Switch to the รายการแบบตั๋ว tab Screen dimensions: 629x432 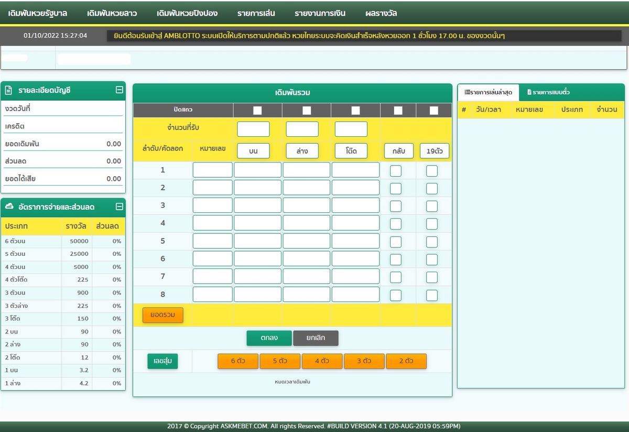pos(548,92)
